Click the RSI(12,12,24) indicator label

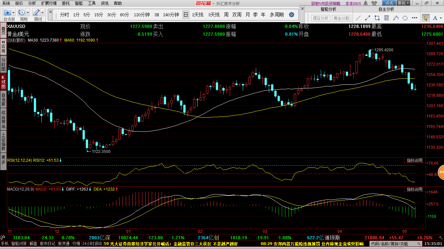[20, 160]
